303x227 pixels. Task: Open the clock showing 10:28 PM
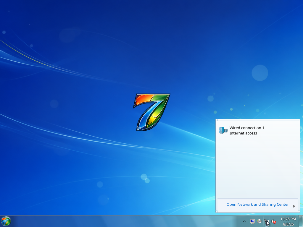coord(288,221)
